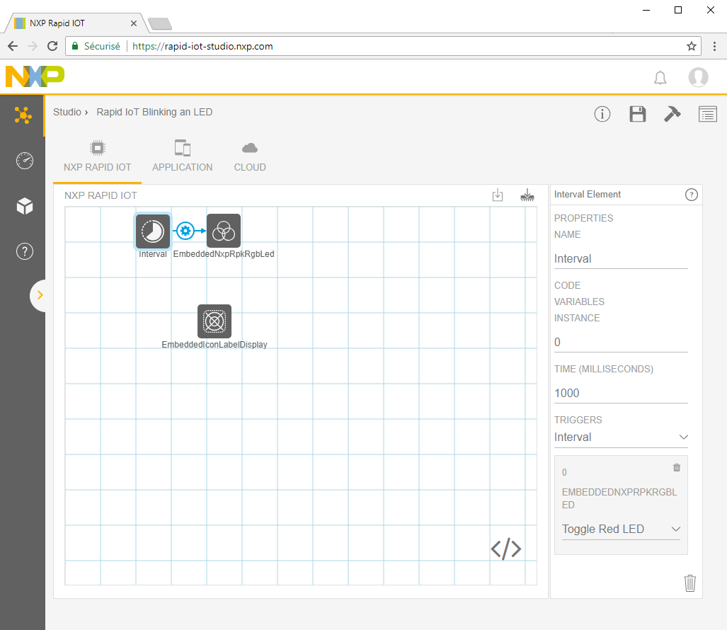Click the Studio breadcrumb link
The height and width of the screenshot is (630, 727).
67,112
